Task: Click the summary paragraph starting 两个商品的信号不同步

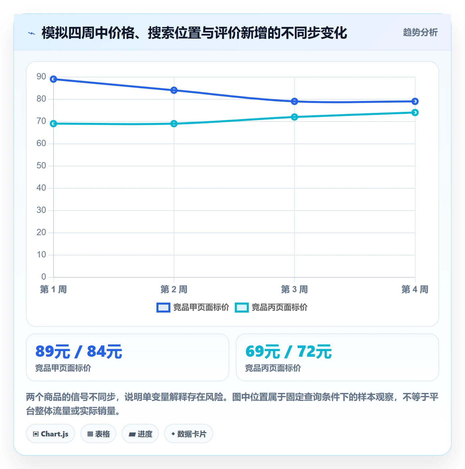Action: point(232,404)
